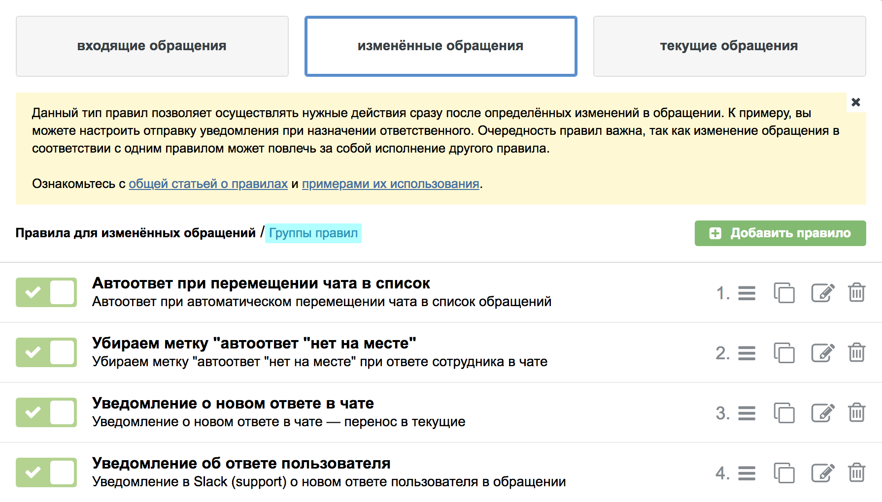
Task: Select the изменённые обращения tab
Action: pos(441,46)
